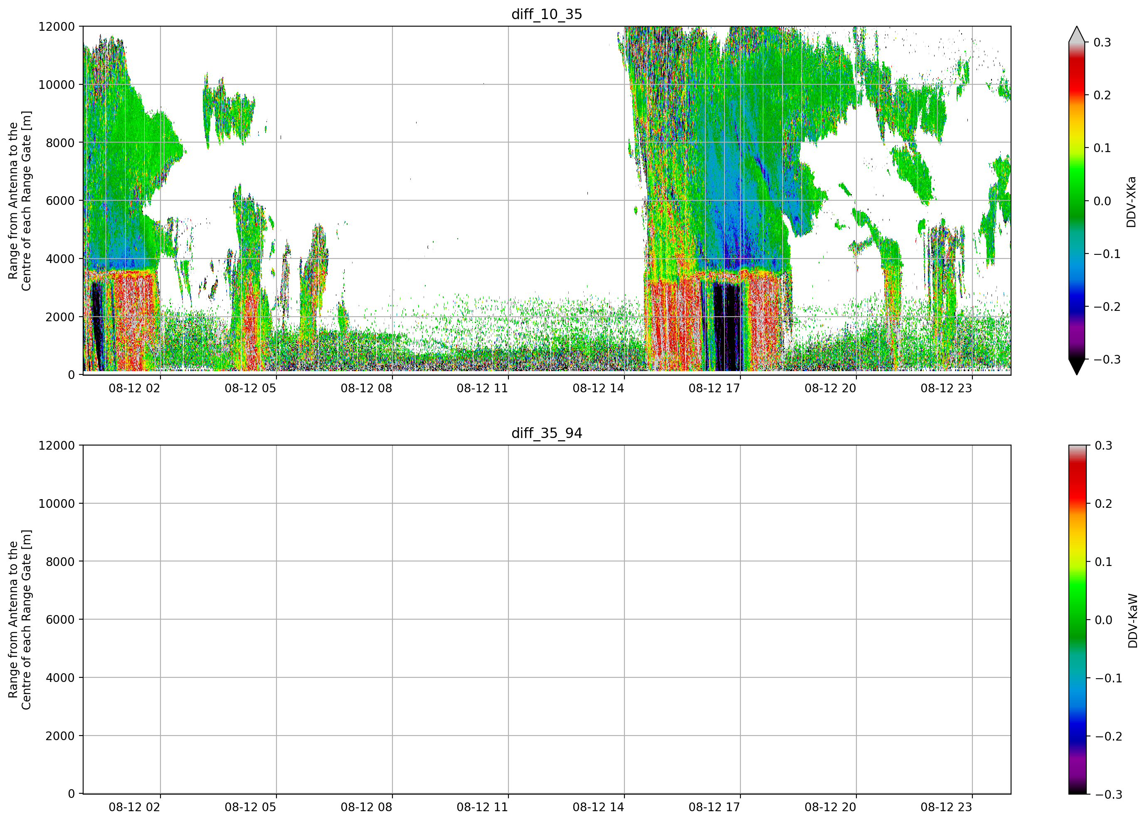Click 08-12 08 under the diff_10_35 plot
1147x822 pixels.
(x=366, y=388)
